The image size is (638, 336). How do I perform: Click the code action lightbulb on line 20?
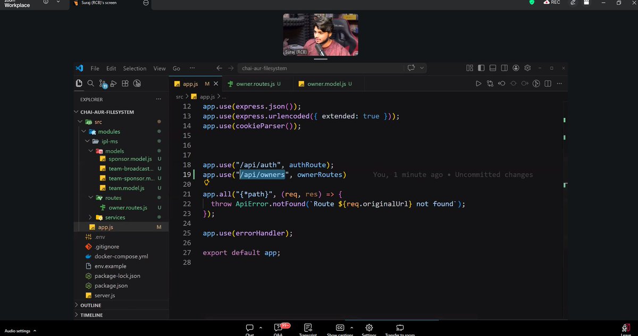coord(207,183)
